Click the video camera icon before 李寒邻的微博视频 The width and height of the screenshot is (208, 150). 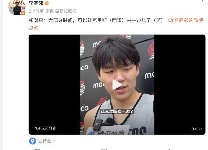170,20
